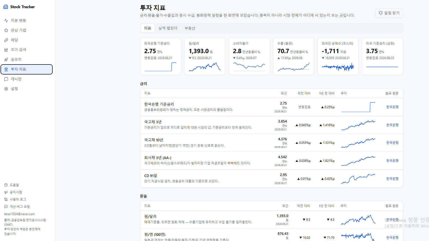Click the 공지사항 megaphone icon
Image resolution: width=429 pixels, height=241 pixels.
click(6, 192)
